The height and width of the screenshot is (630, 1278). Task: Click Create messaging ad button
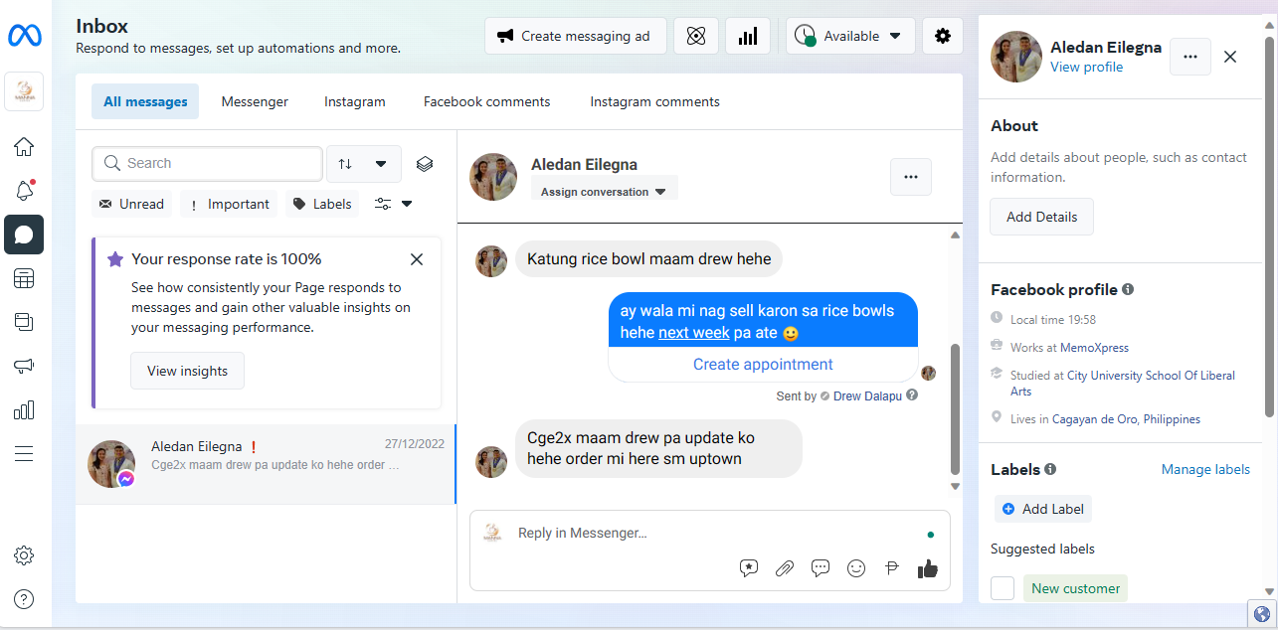click(x=574, y=36)
